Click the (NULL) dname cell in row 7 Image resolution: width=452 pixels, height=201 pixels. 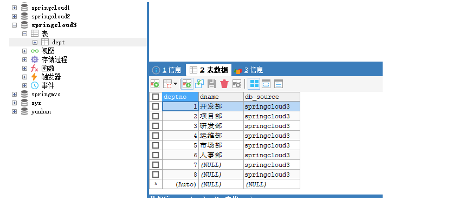tap(221, 165)
